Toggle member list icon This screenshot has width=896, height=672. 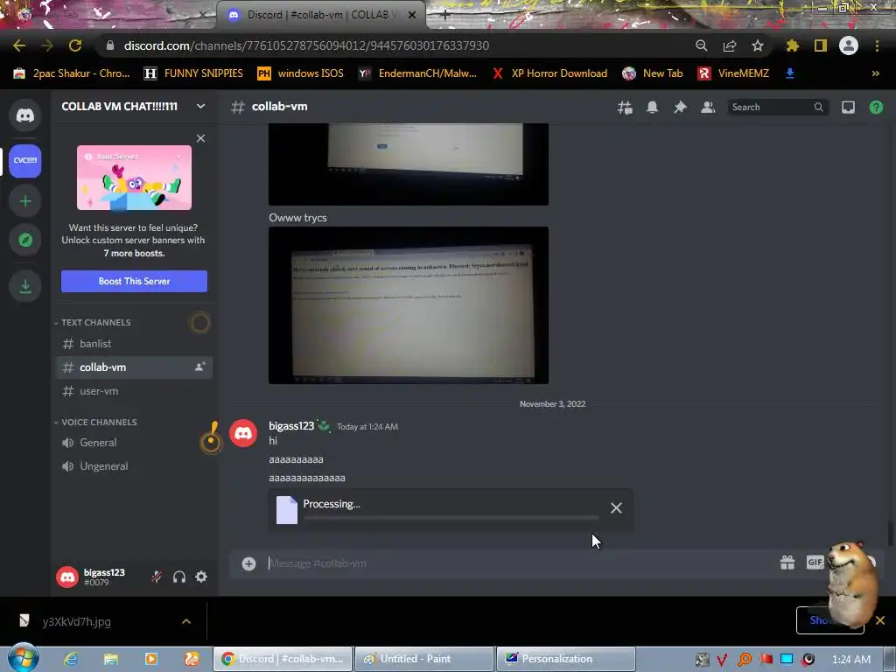[x=707, y=108]
